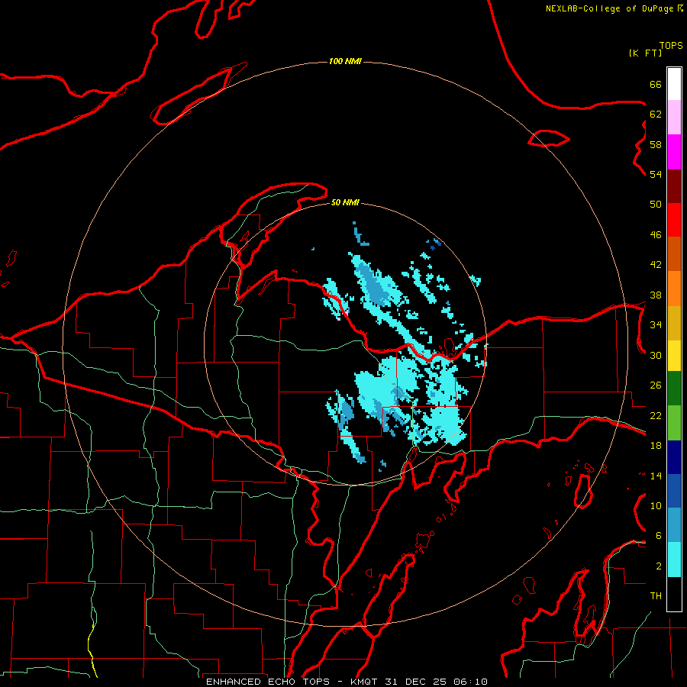Click legend value "38"
The width and height of the screenshot is (687, 687).
tap(656, 295)
